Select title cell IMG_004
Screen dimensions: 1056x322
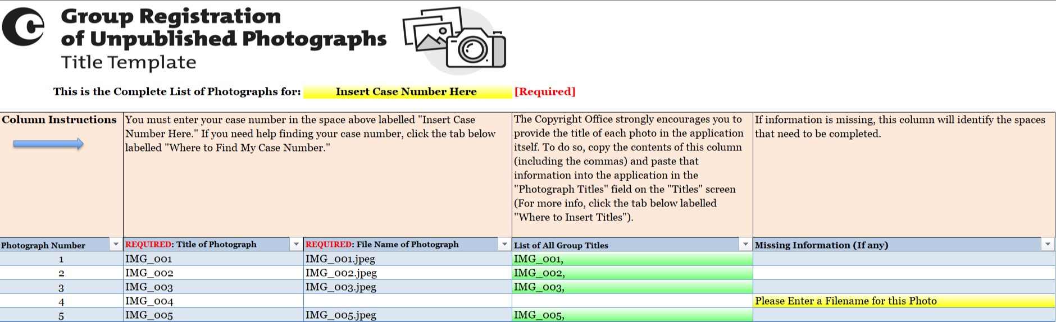click(x=213, y=301)
